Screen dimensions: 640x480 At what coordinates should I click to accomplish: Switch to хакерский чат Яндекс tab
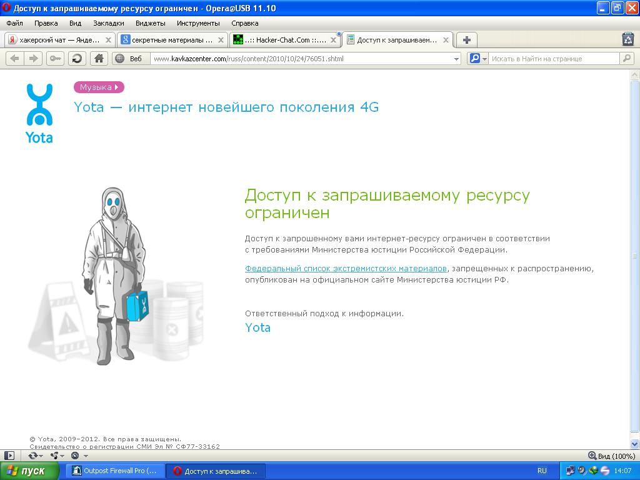59,40
